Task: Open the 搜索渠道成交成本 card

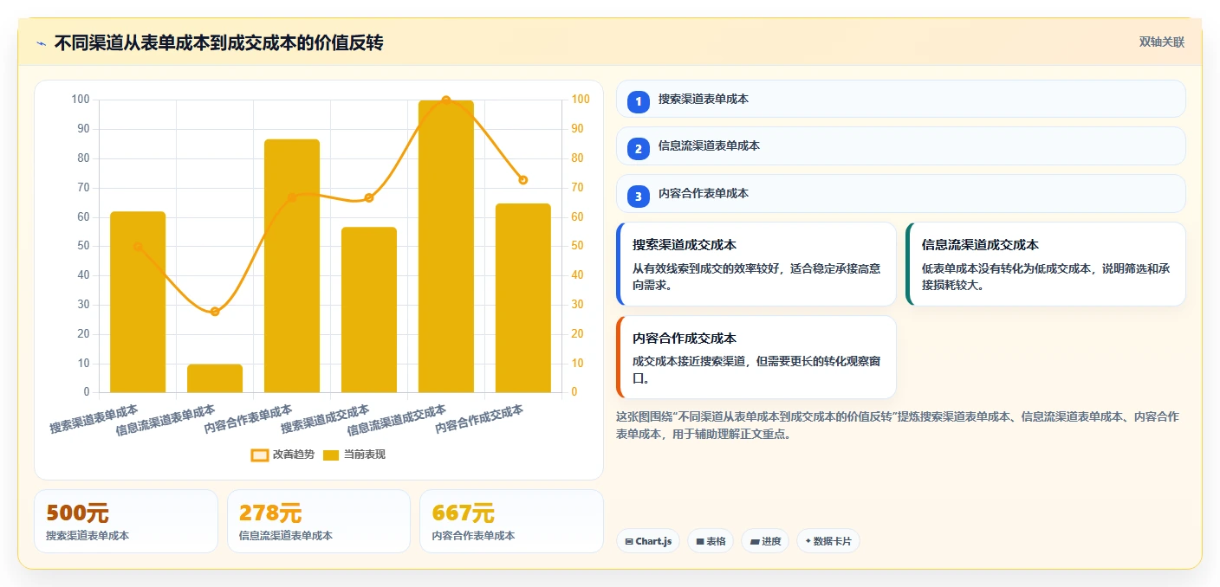Action: pyautogui.click(x=756, y=264)
